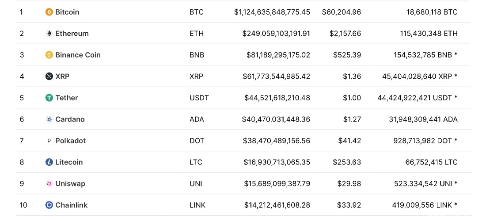The image size is (486, 221).
Task: Open the Ethereum name link
Action: 72,34
